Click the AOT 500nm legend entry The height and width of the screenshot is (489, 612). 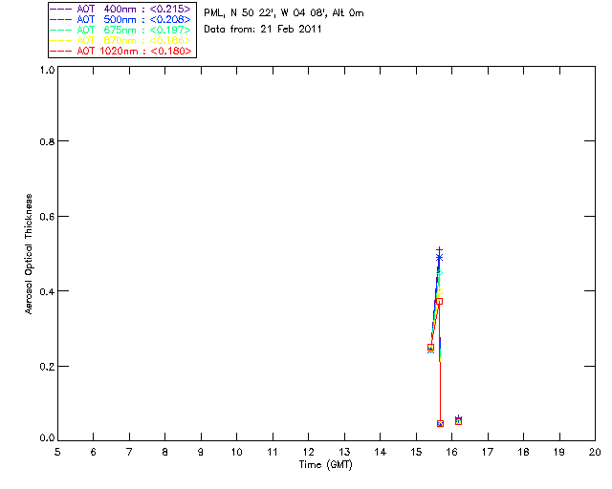click(120, 19)
